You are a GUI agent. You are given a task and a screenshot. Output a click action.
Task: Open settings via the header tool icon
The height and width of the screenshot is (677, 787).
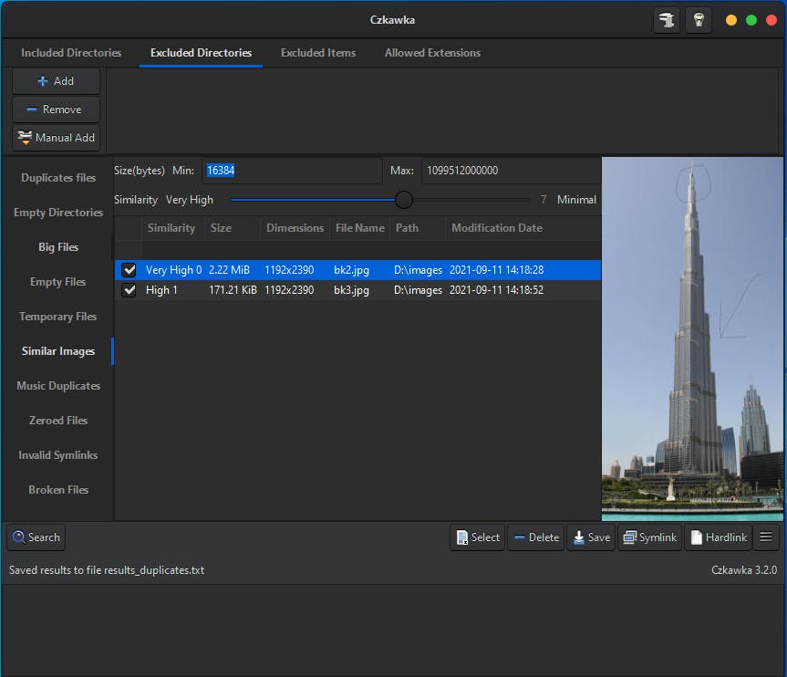pos(667,20)
